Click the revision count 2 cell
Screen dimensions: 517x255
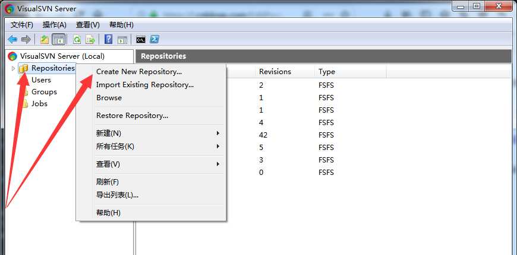tap(261, 85)
